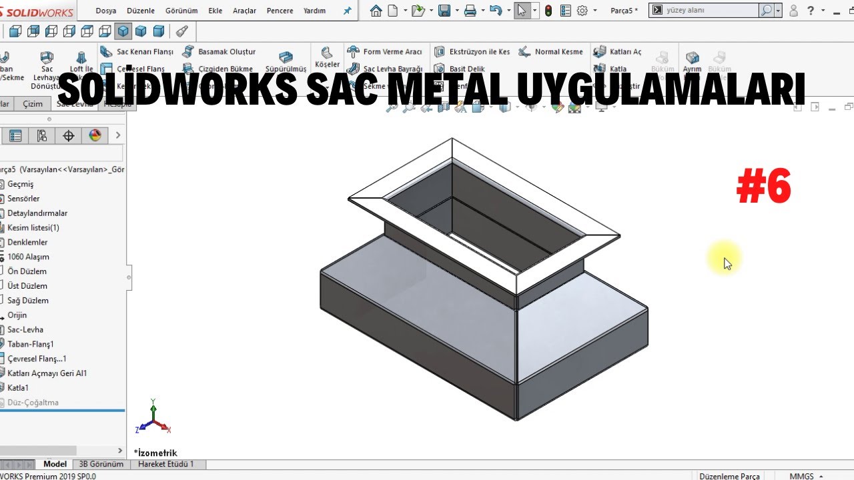The height and width of the screenshot is (480, 854).
Task: Select the Shaded With Edges display cube
Action: coord(123,31)
